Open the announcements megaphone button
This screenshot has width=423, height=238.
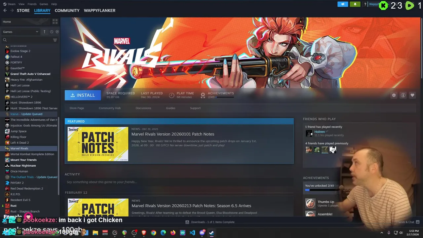[x=343, y=4]
